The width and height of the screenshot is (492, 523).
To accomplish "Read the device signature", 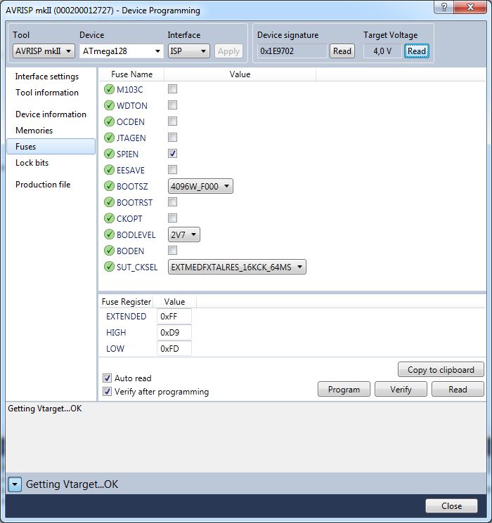I will [342, 51].
